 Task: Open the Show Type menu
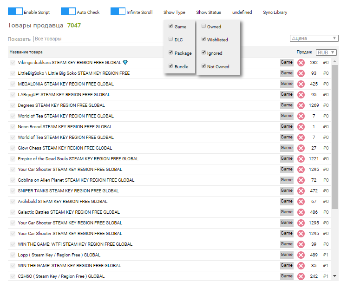[x=174, y=13]
